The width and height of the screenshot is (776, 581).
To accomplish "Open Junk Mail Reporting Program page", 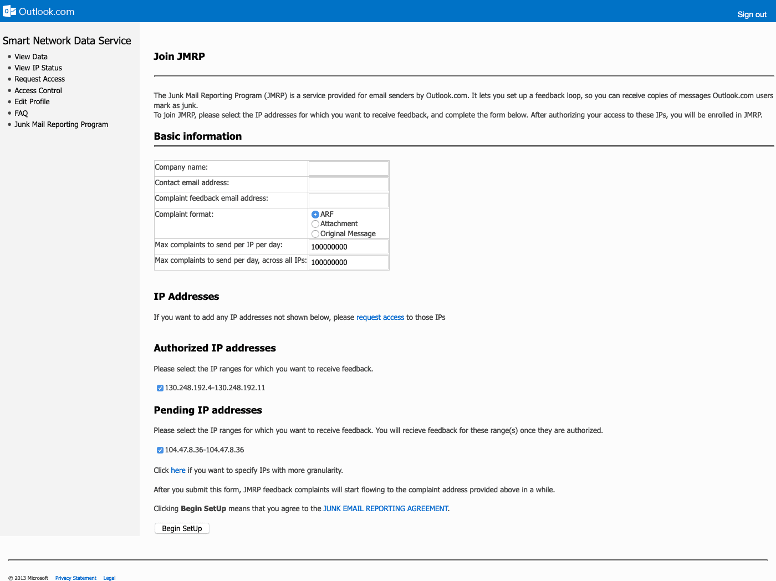I will [x=61, y=124].
